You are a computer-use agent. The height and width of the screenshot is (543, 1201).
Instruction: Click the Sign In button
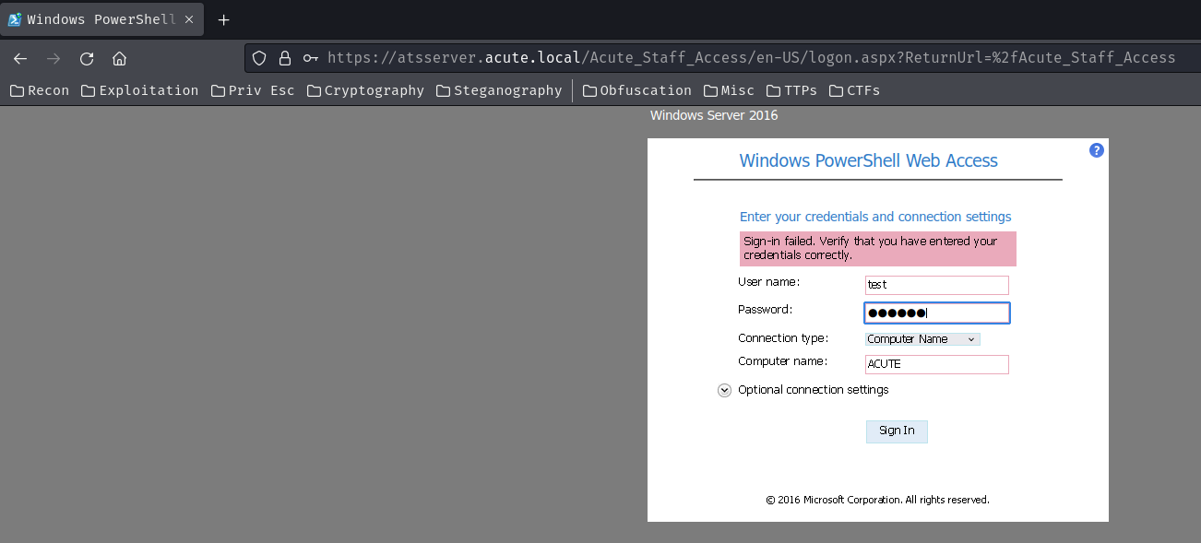tap(897, 431)
